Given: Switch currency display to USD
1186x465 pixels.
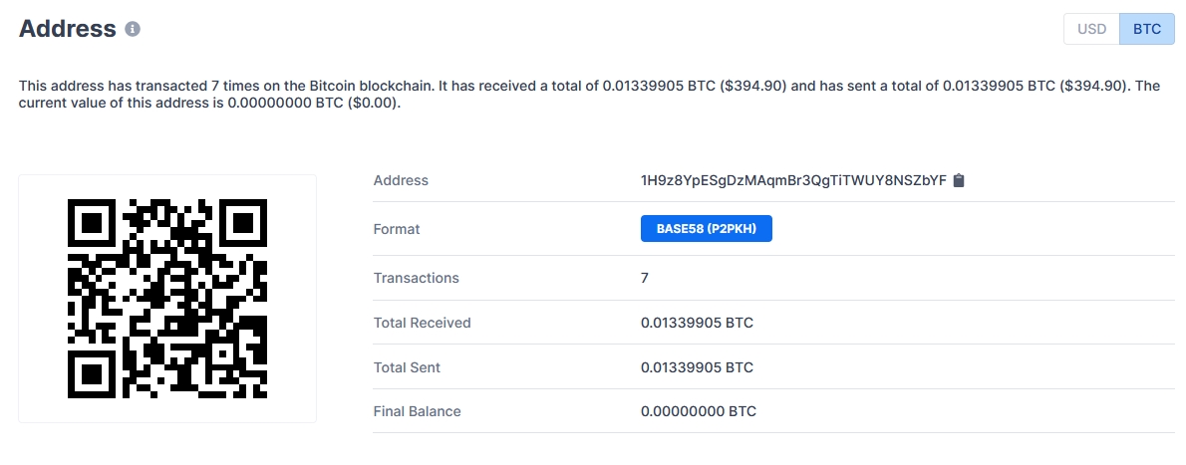Looking at the screenshot, I should (1091, 30).
